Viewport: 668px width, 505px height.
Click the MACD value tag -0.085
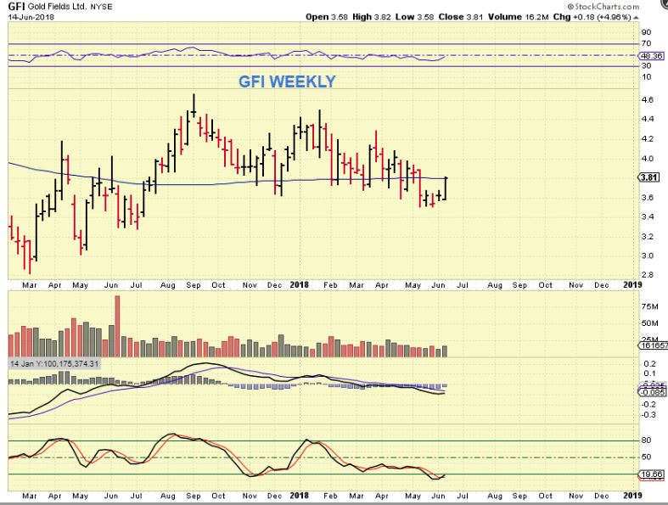[x=652, y=392]
